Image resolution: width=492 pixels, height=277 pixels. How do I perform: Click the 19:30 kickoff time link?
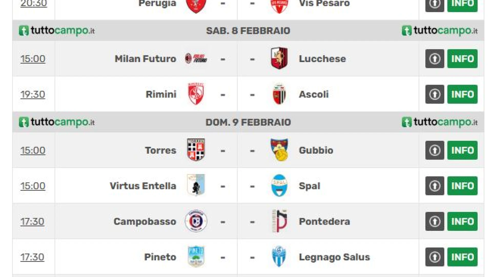point(33,94)
